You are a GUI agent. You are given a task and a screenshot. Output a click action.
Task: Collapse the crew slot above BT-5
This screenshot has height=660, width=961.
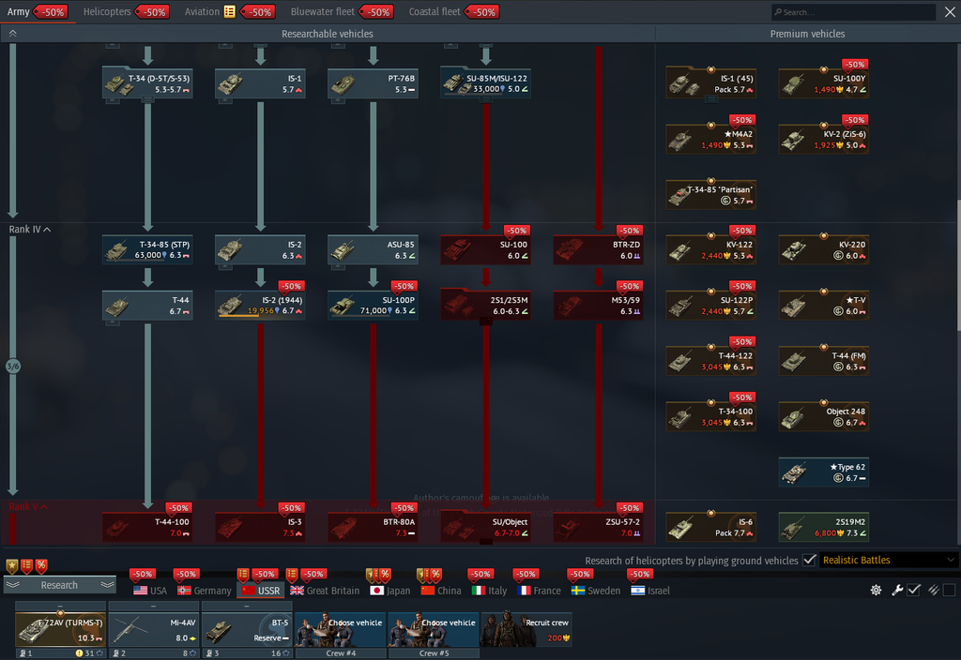pos(247,607)
